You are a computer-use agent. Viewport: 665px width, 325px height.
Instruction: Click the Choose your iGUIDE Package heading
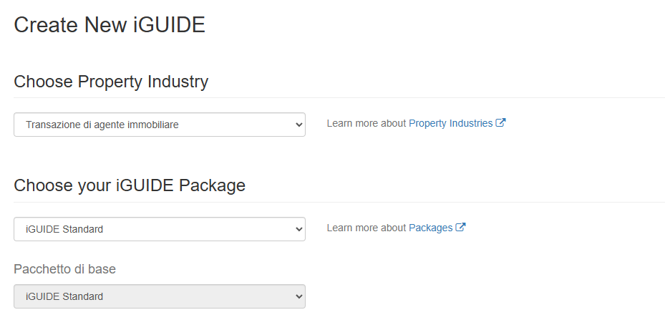130,186
